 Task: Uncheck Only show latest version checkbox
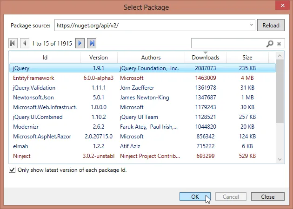tap(12, 170)
